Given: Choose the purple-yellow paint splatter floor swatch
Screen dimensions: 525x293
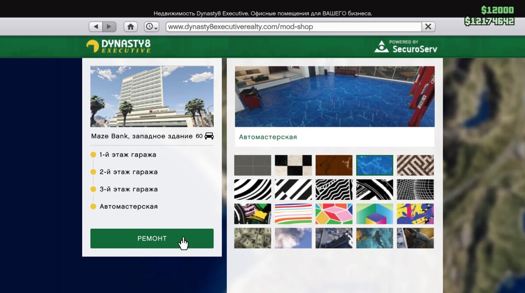Looking at the screenshot, I should coord(415,214).
